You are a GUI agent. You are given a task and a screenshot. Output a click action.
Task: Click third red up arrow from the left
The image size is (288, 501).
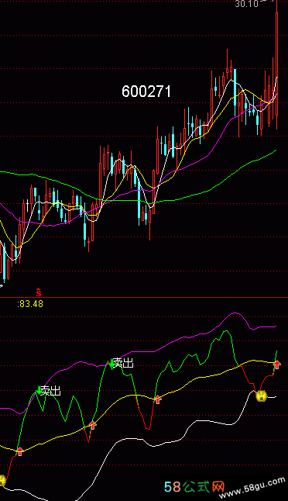pos(157,399)
